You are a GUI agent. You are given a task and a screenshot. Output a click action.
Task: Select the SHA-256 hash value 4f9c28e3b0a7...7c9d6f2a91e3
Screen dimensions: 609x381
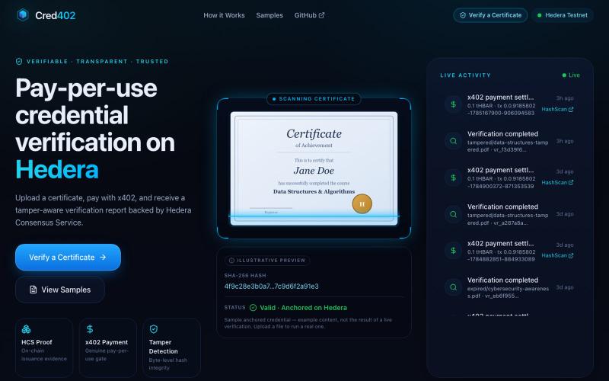[271, 287]
